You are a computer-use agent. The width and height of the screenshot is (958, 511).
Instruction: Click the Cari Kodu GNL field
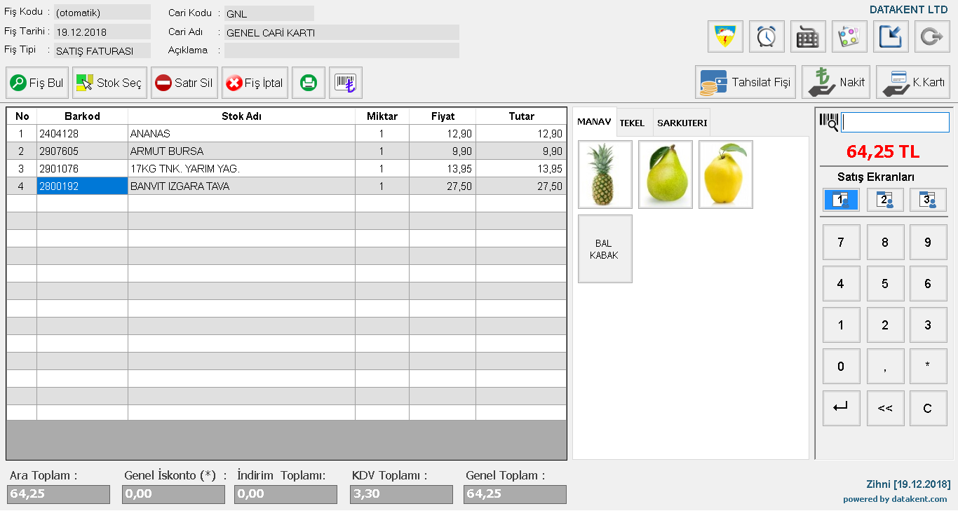click(269, 13)
